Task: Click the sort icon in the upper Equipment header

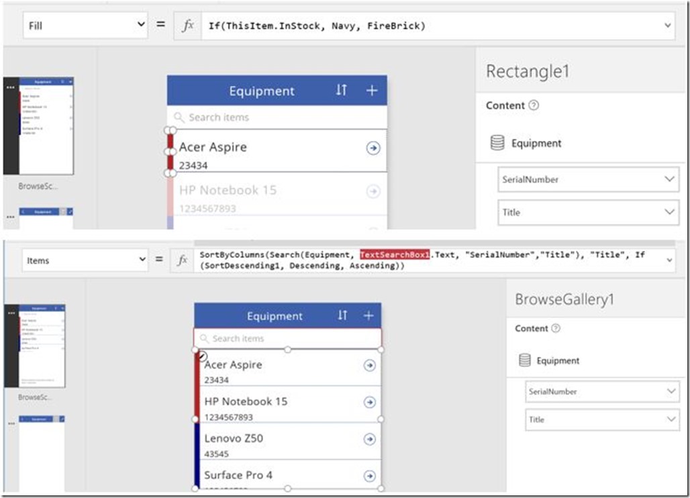Action: click(x=342, y=91)
